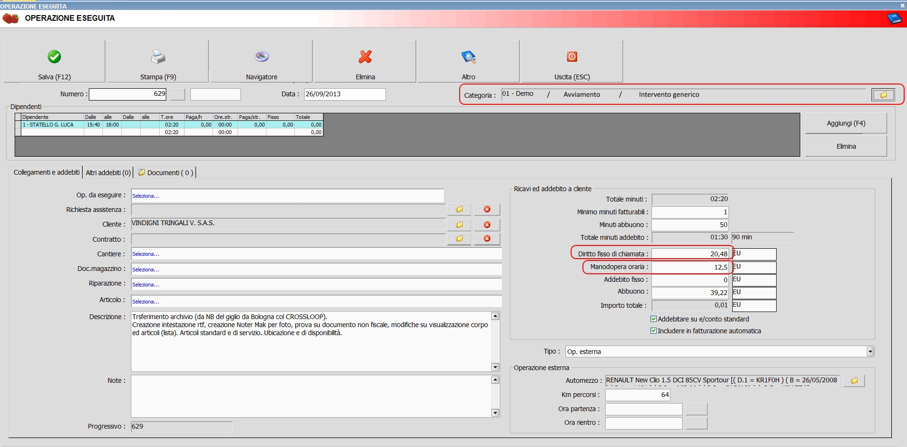907x447 pixels.
Task: Print with the Stampa (F9) button
Action: 158,61
